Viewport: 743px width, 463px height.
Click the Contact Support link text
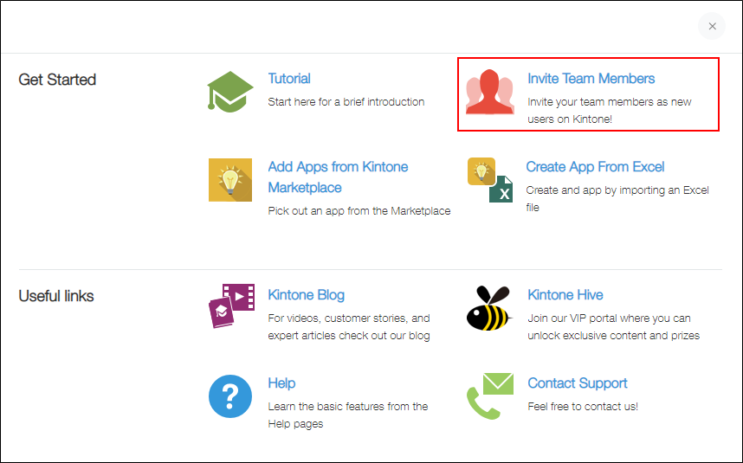pyautogui.click(x=577, y=383)
